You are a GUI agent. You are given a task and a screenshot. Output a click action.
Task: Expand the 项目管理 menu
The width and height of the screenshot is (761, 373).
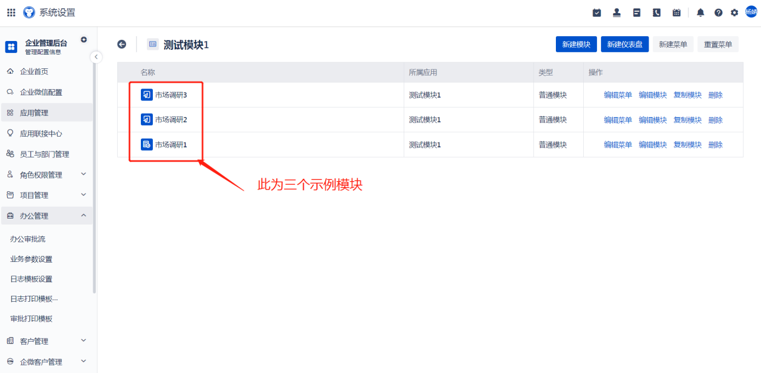pos(46,195)
